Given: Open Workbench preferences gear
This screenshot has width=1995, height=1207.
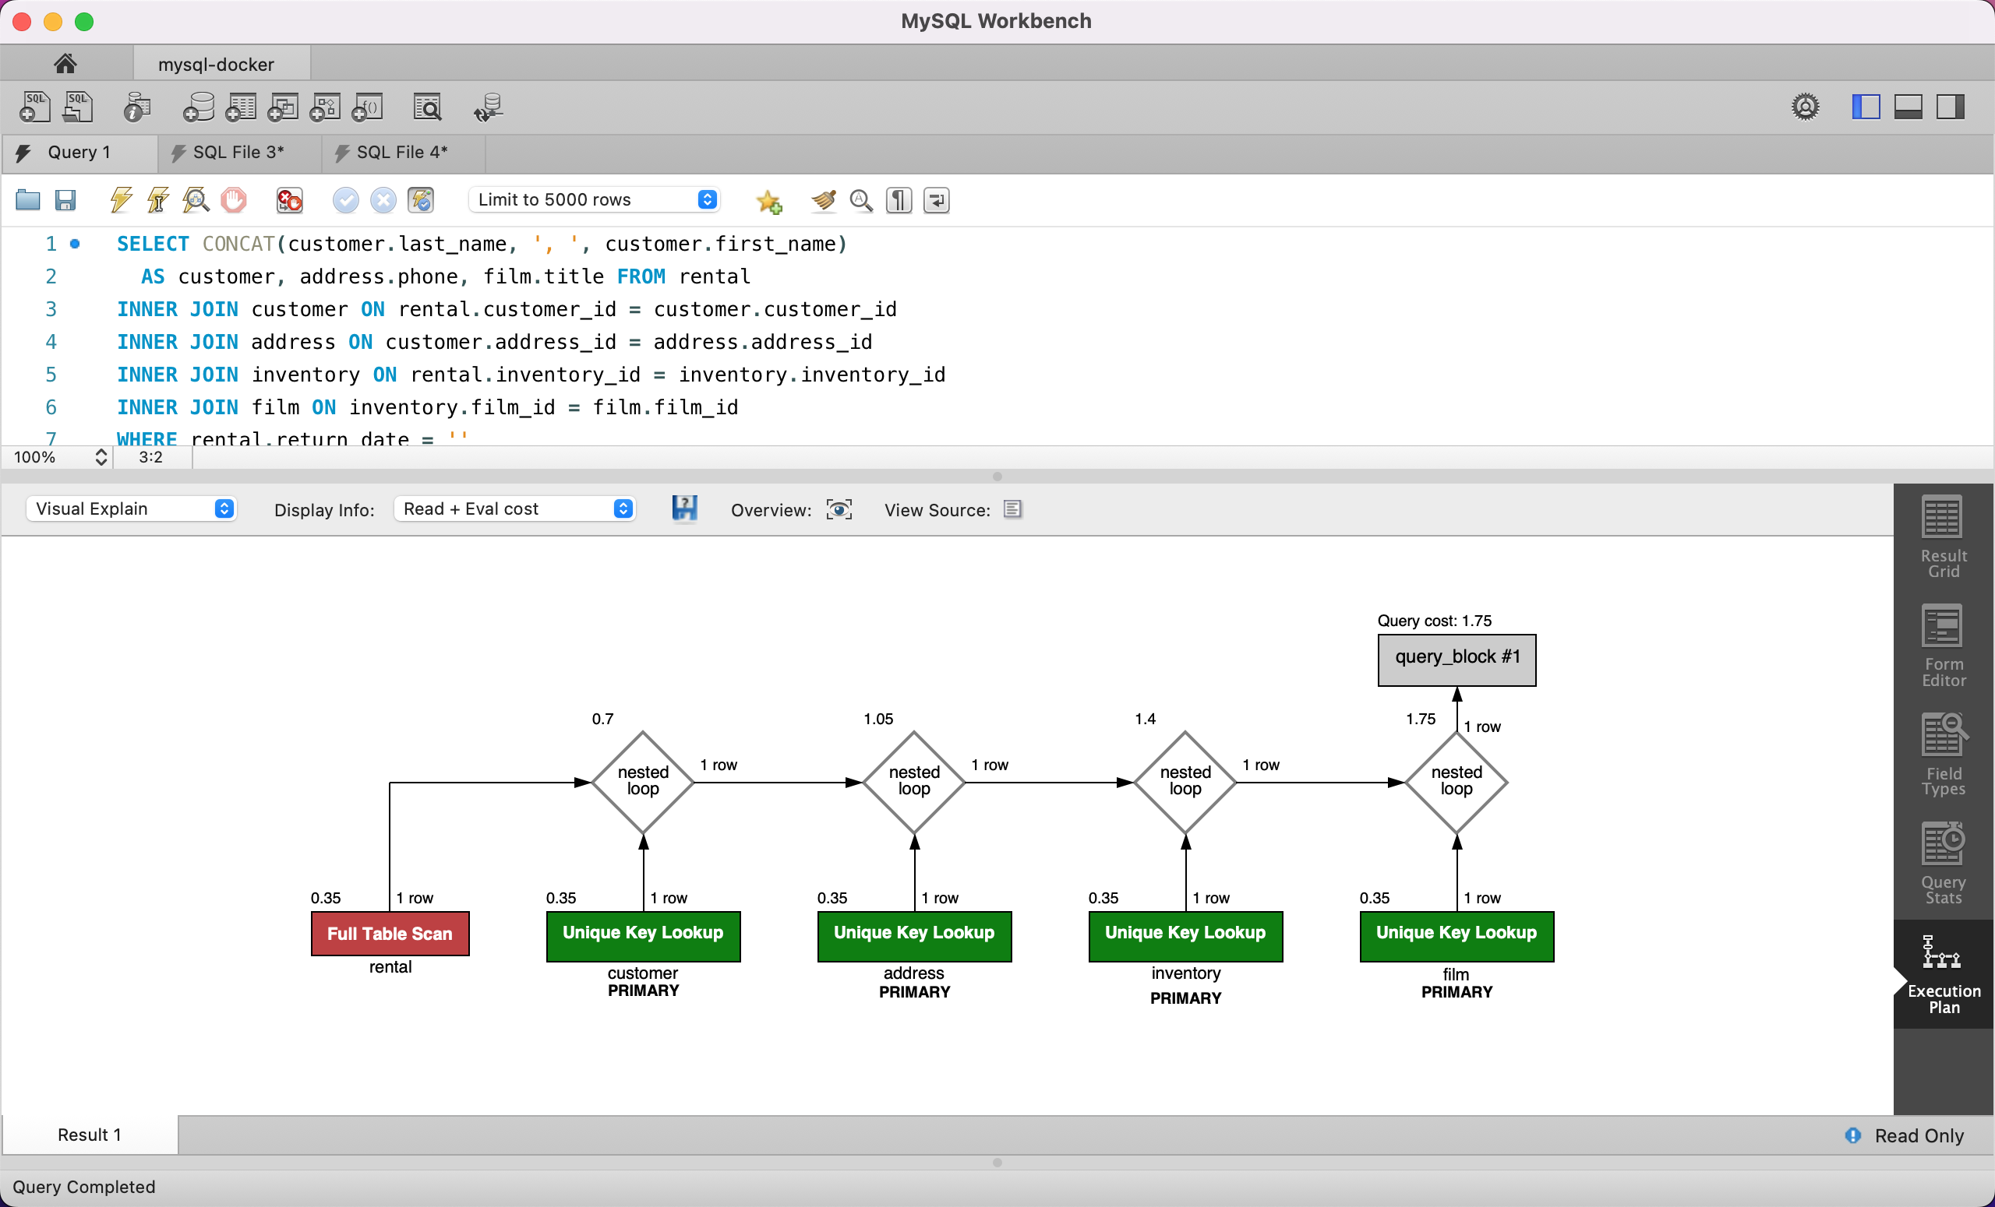Looking at the screenshot, I should click(1806, 106).
